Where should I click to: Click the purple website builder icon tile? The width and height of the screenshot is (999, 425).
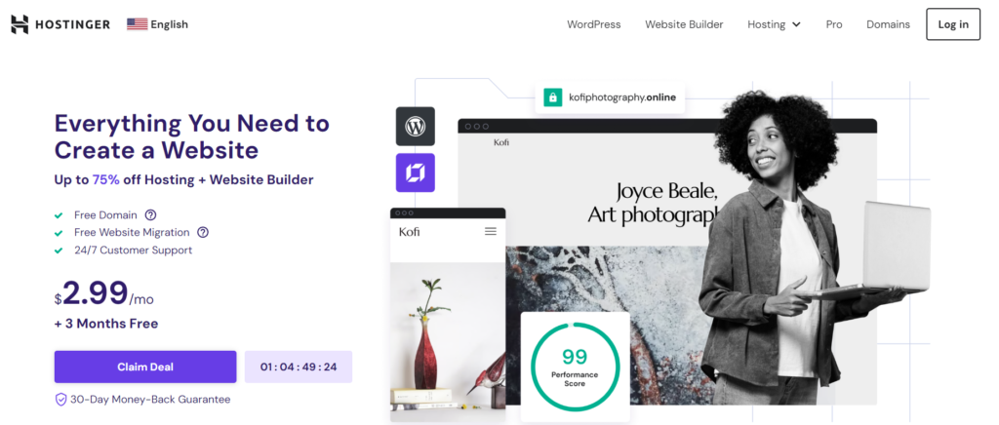[x=416, y=173]
